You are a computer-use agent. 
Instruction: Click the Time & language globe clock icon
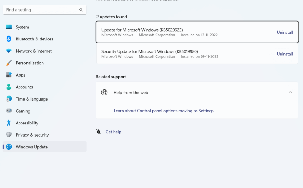[x=9, y=99]
